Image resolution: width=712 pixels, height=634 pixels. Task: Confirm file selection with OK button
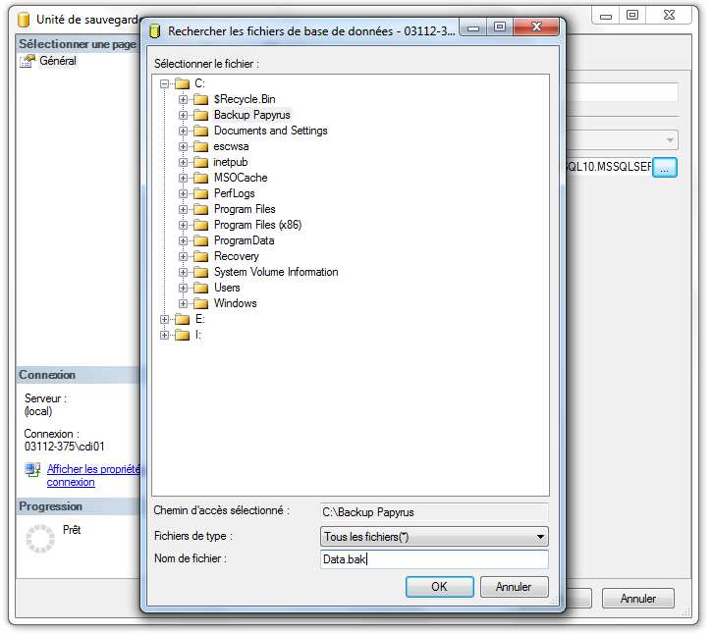tap(439, 587)
